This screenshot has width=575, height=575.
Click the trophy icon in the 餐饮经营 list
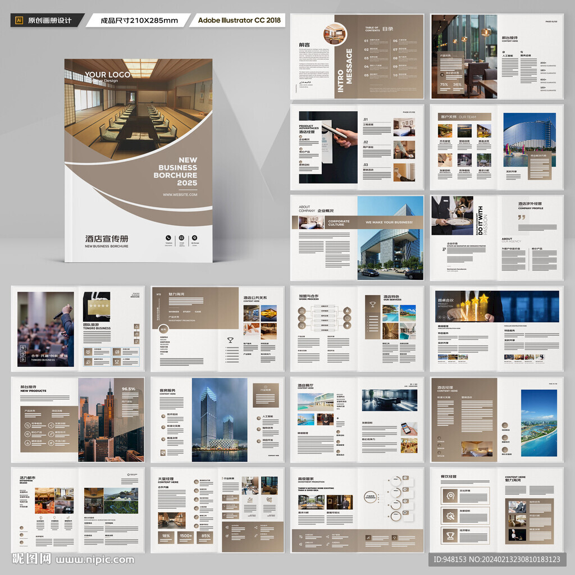450,536
